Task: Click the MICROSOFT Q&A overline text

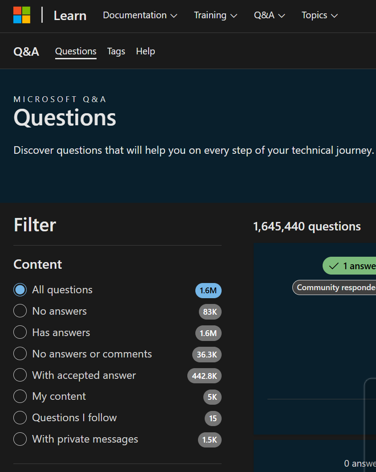Action: [60, 99]
